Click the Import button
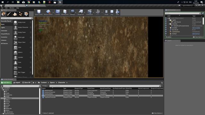 [17, 82]
